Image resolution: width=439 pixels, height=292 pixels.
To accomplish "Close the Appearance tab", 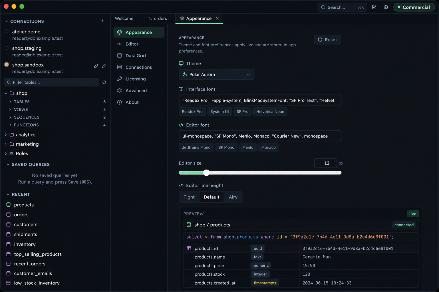I will (x=217, y=18).
